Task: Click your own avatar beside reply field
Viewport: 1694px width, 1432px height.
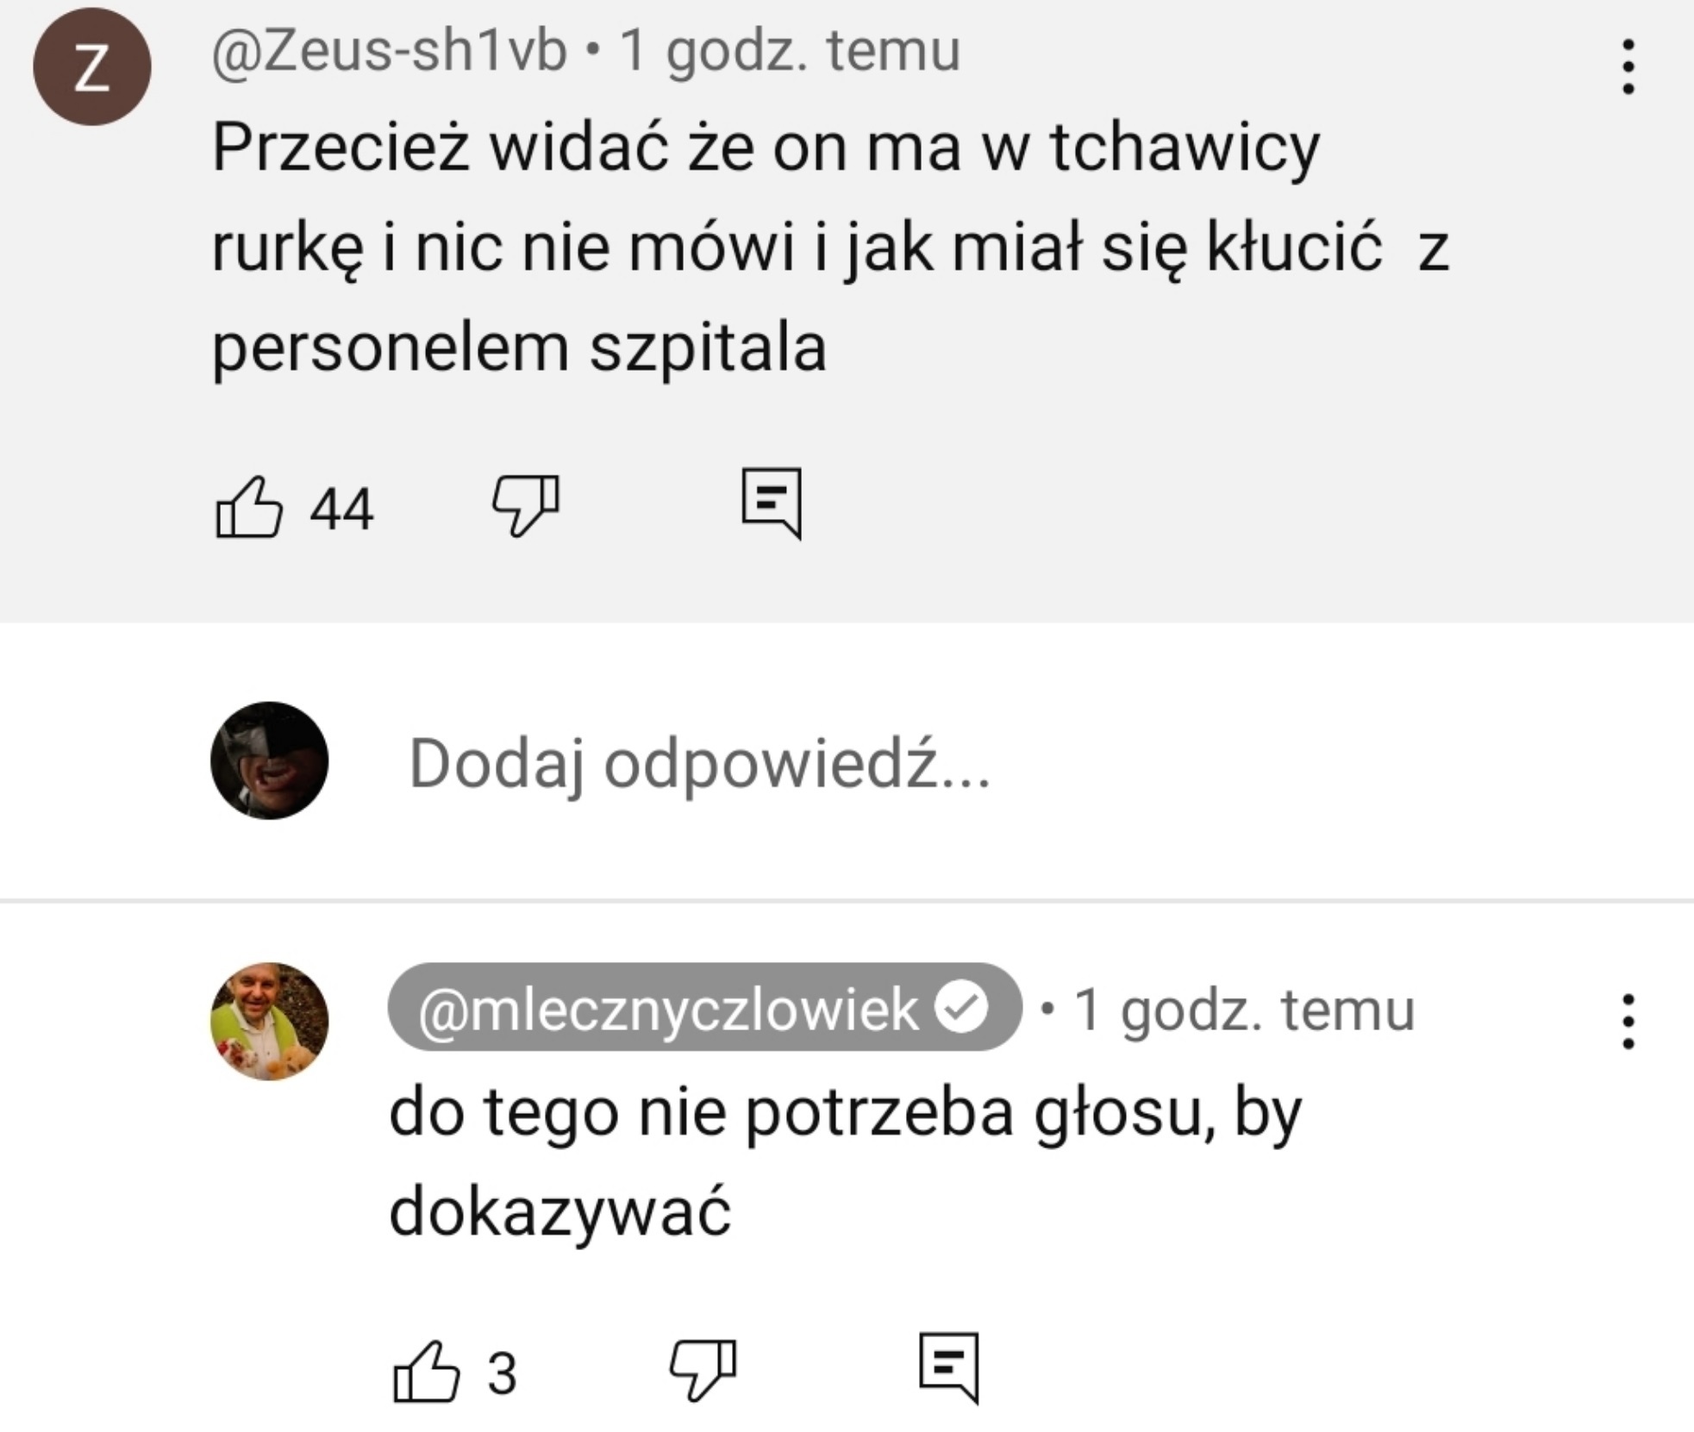Action: [x=269, y=760]
